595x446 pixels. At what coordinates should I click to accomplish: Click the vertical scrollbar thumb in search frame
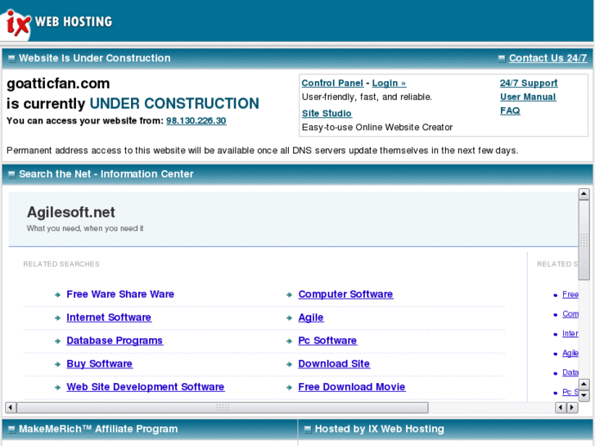coord(584,240)
